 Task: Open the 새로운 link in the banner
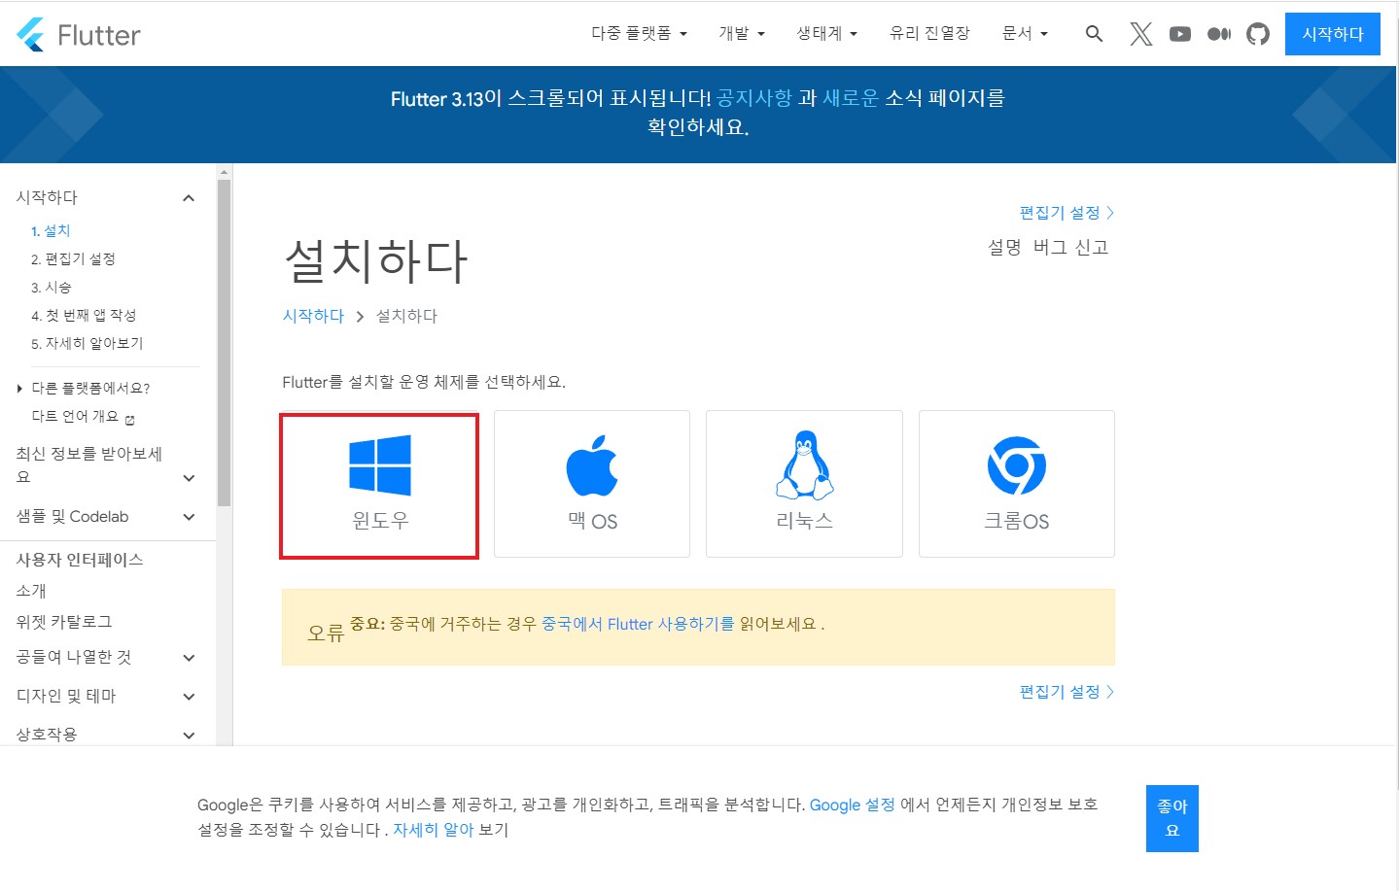pos(851,98)
